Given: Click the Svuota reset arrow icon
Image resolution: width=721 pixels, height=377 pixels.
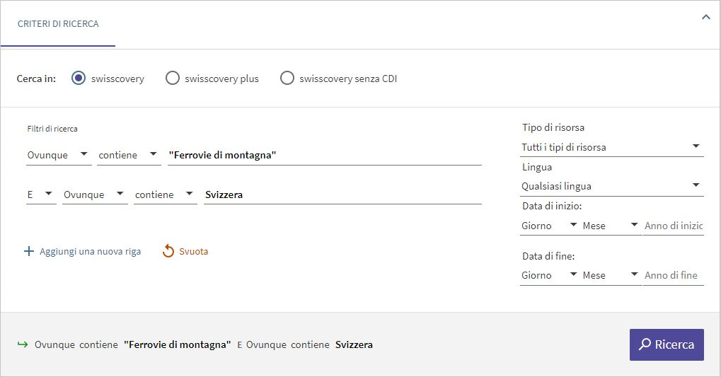Looking at the screenshot, I should click(x=168, y=251).
